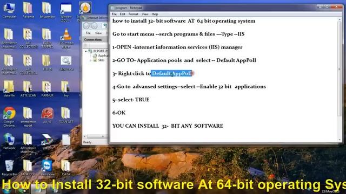The height and width of the screenshot is (194, 346).
Task: Open the Network desktop icon
Action: coord(9,141)
